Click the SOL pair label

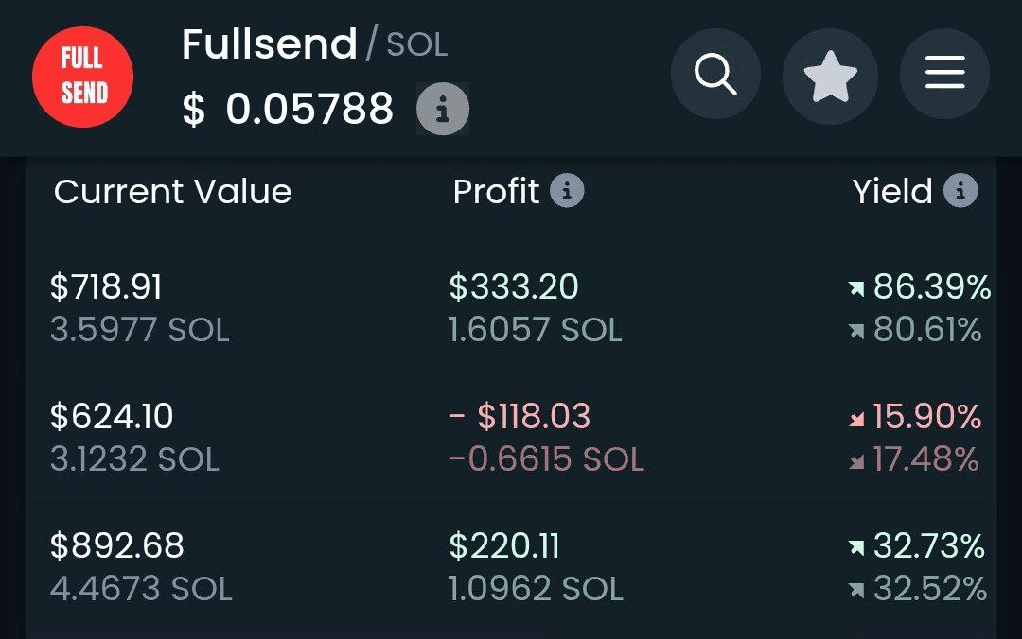[x=417, y=45]
